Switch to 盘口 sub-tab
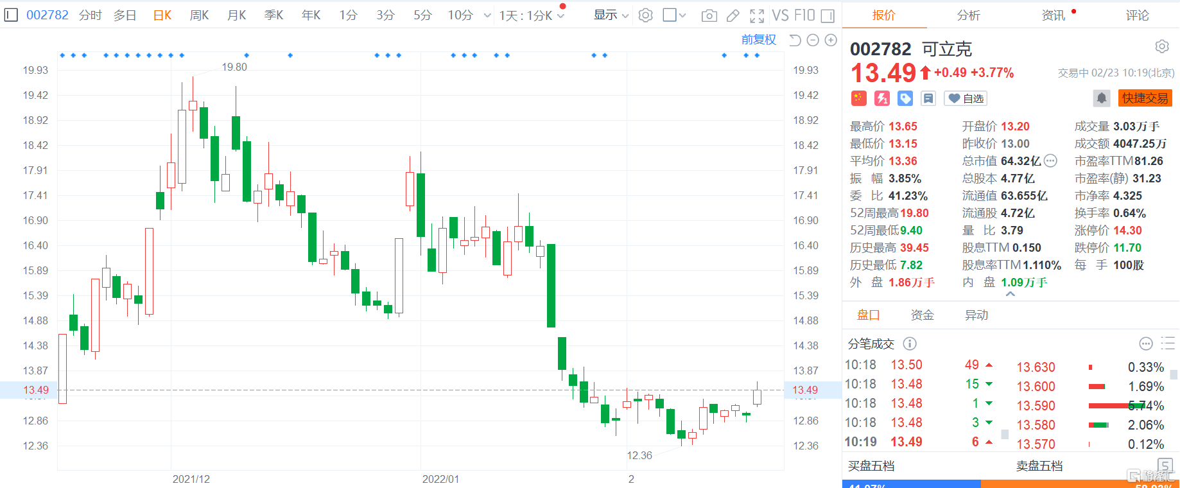Screen dimensions: 1180x488 click(869, 315)
